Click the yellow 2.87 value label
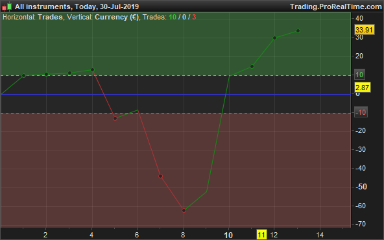The width and height of the screenshot is (384, 240). pos(362,88)
